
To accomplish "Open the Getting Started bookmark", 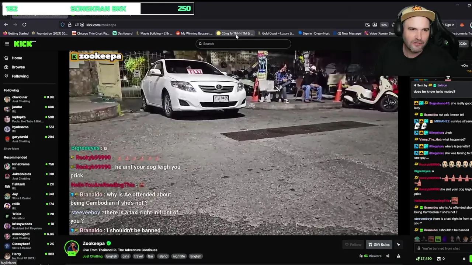I will pyautogui.click(x=16, y=33).
